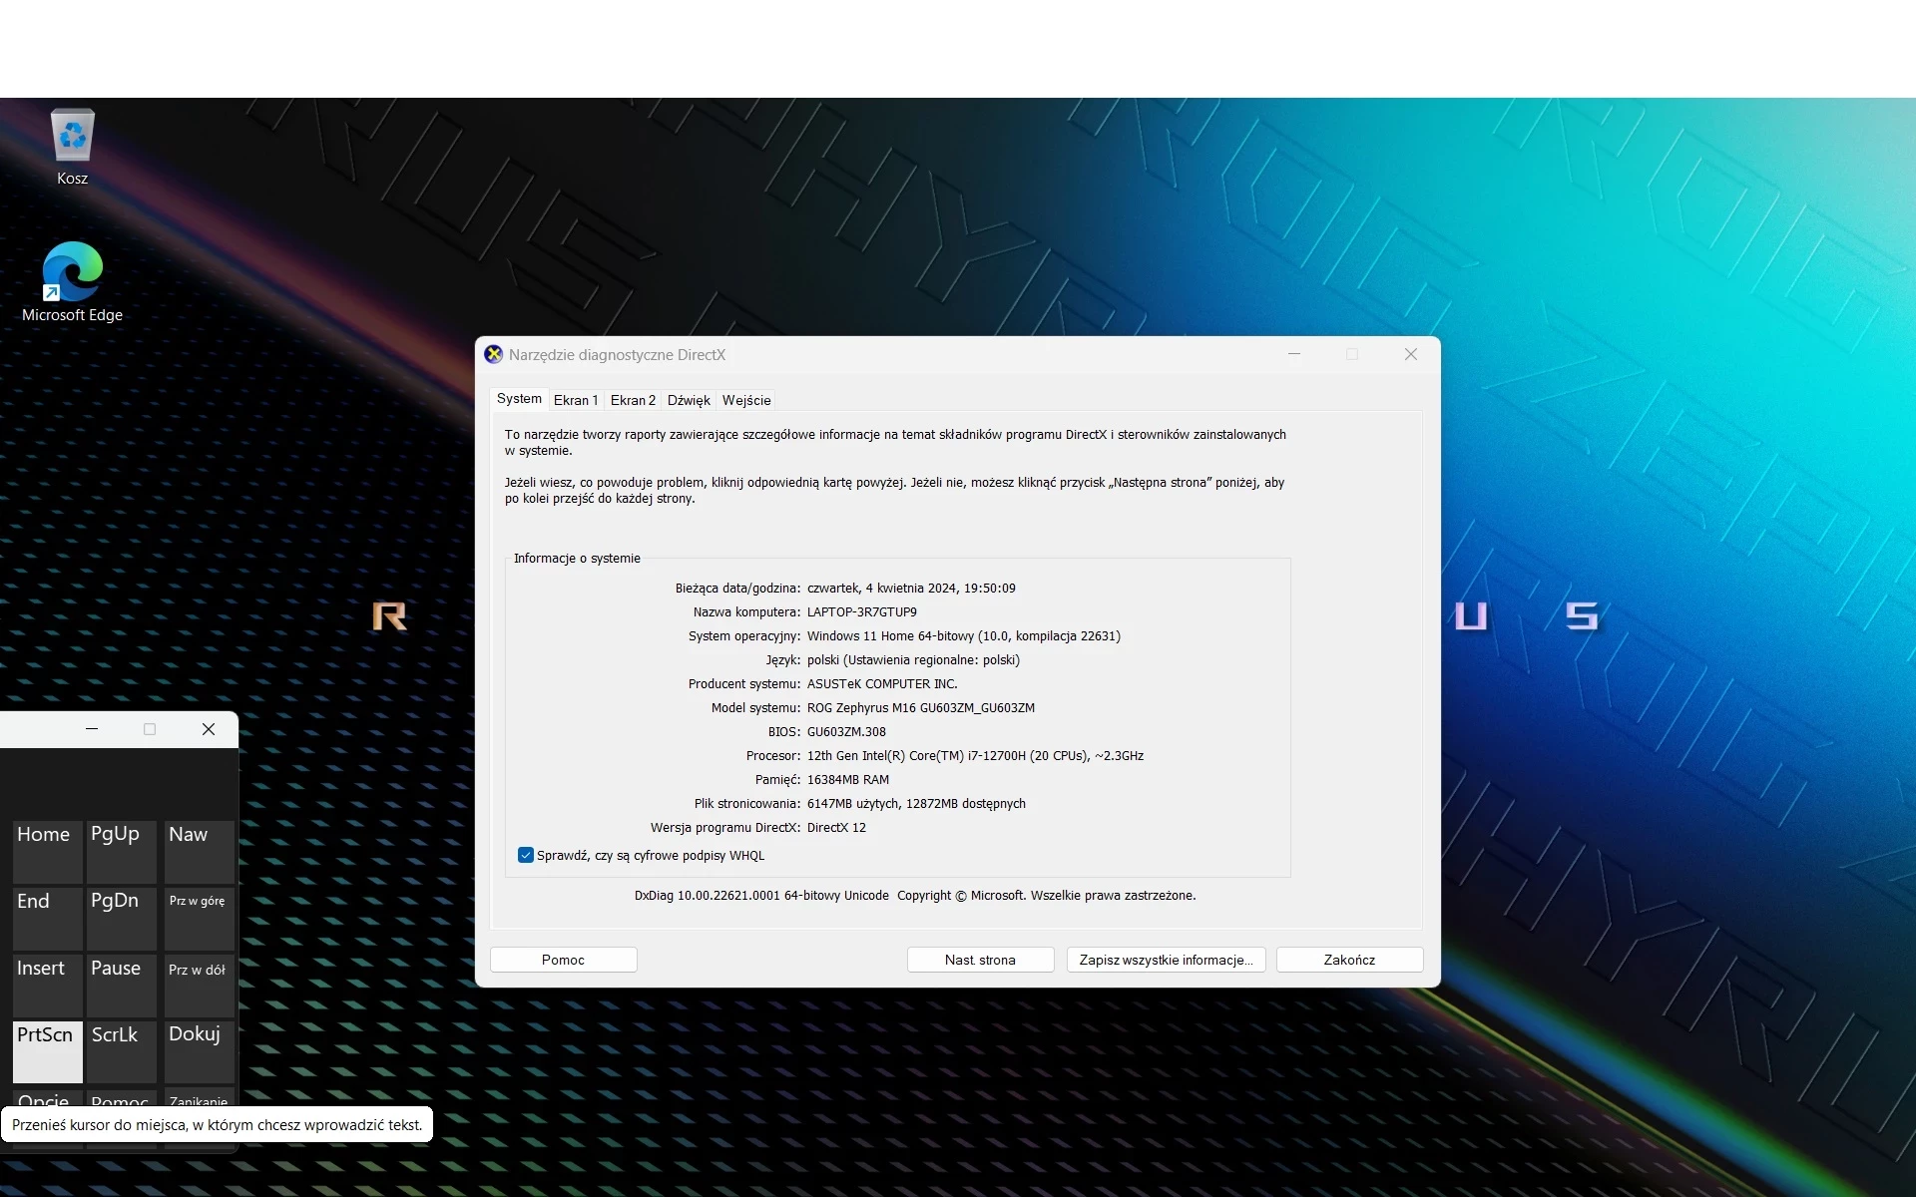Image resolution: width=1916 pixels, height=1197 pixels.
Task: Select the Microsoft Edge desktop shortcut
Action: (x=72, y=282)
